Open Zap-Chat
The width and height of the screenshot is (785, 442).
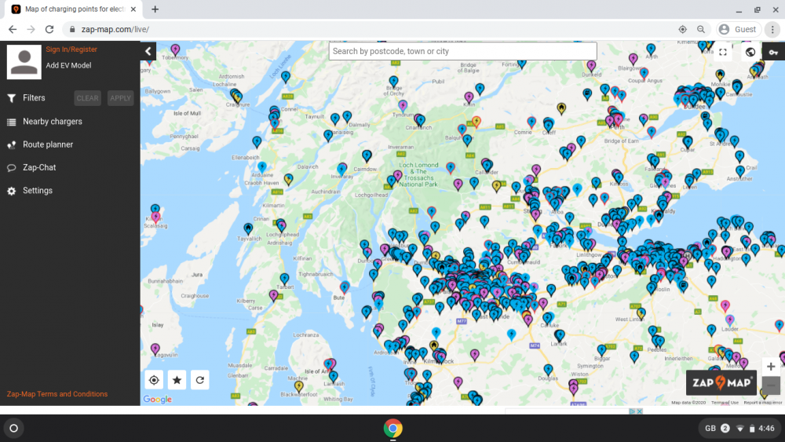[x=39, y=167]
